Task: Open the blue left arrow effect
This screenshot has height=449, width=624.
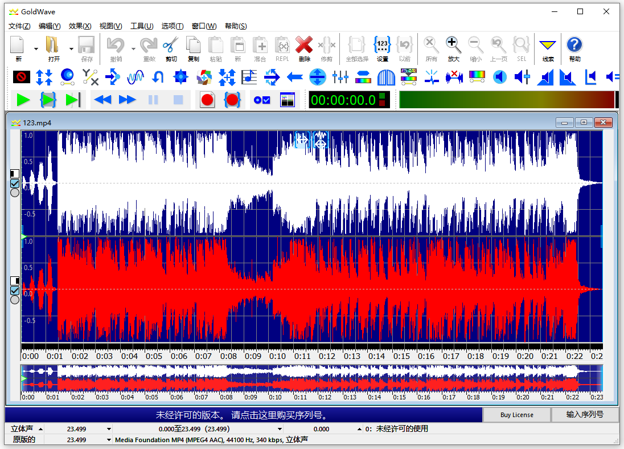Action: click(x=295, y=77)
